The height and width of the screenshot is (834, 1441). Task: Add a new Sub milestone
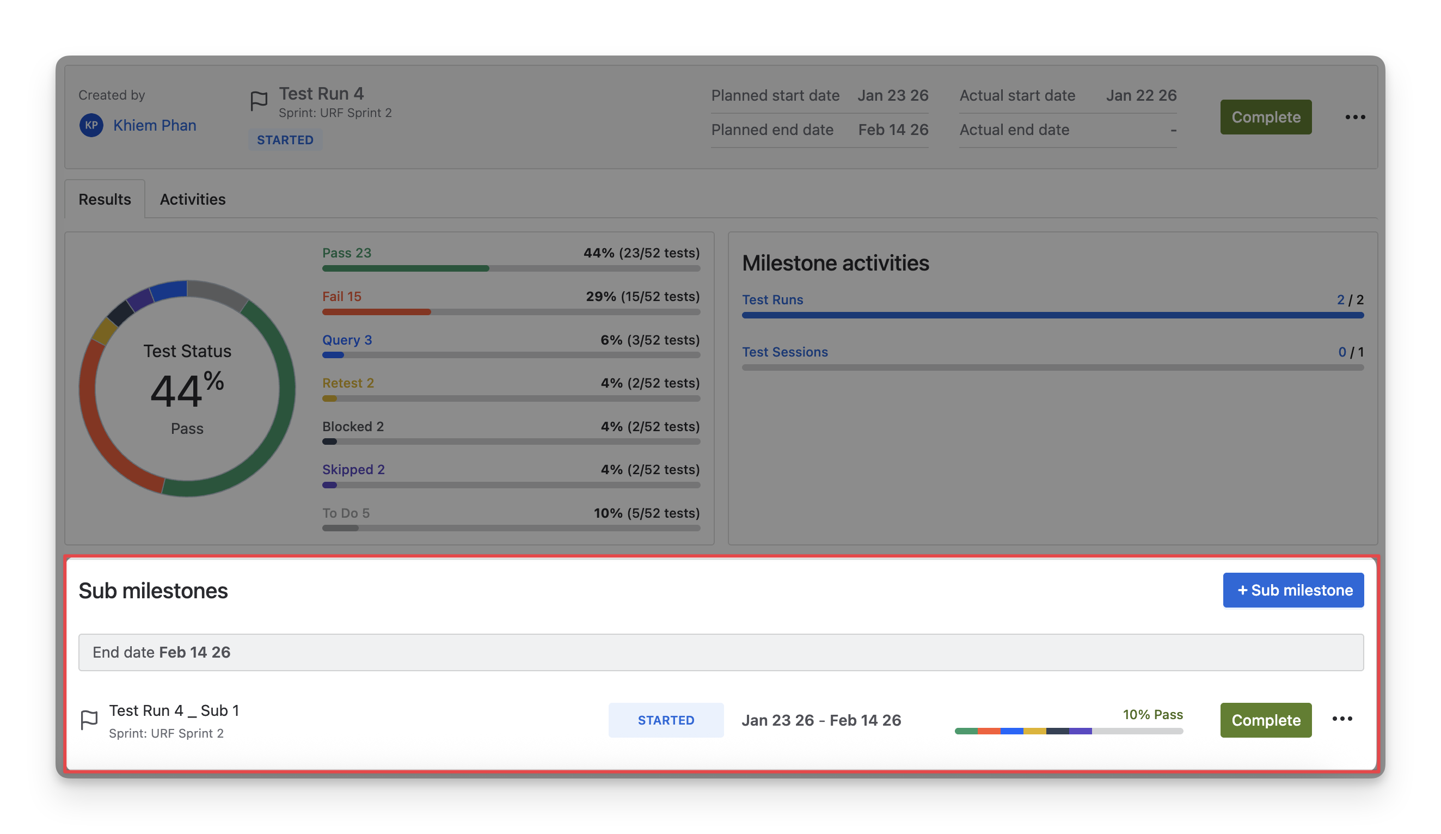[1293, 590]
